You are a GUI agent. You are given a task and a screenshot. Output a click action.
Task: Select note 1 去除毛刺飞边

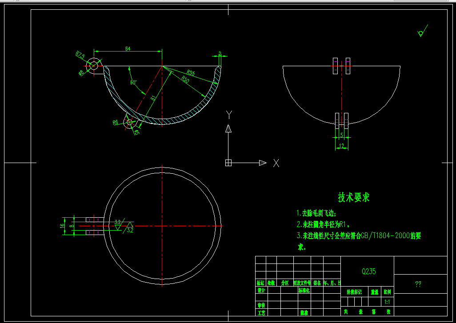click(x=316, y=213)
